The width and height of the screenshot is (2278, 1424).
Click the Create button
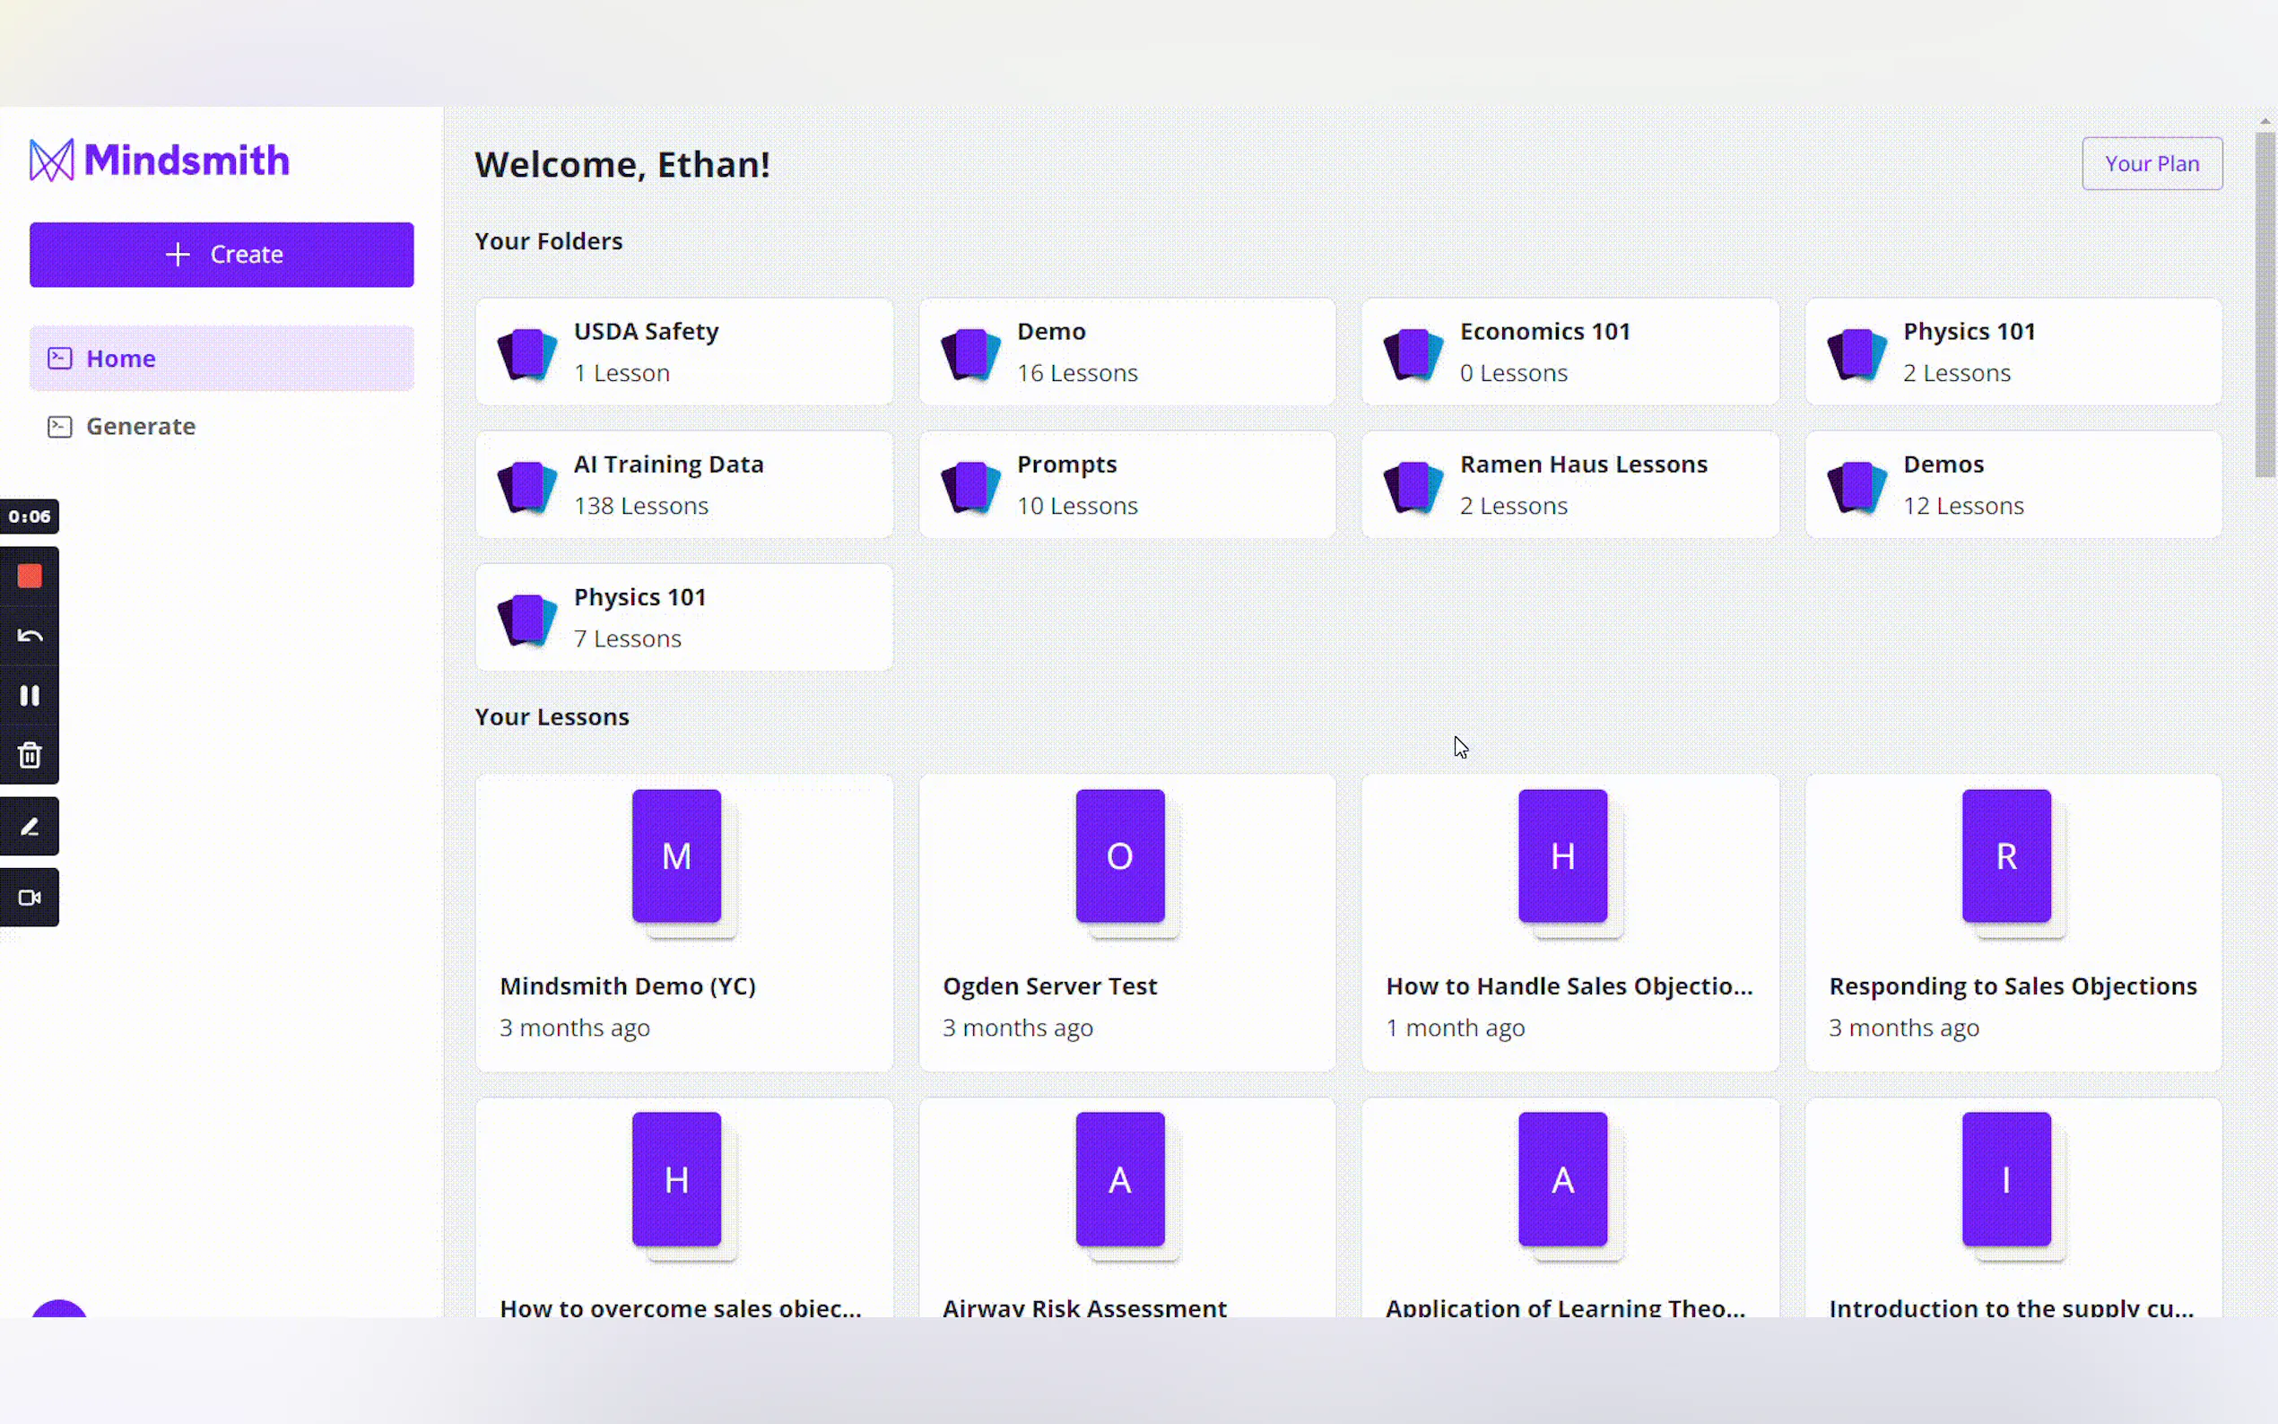(222, 255)
